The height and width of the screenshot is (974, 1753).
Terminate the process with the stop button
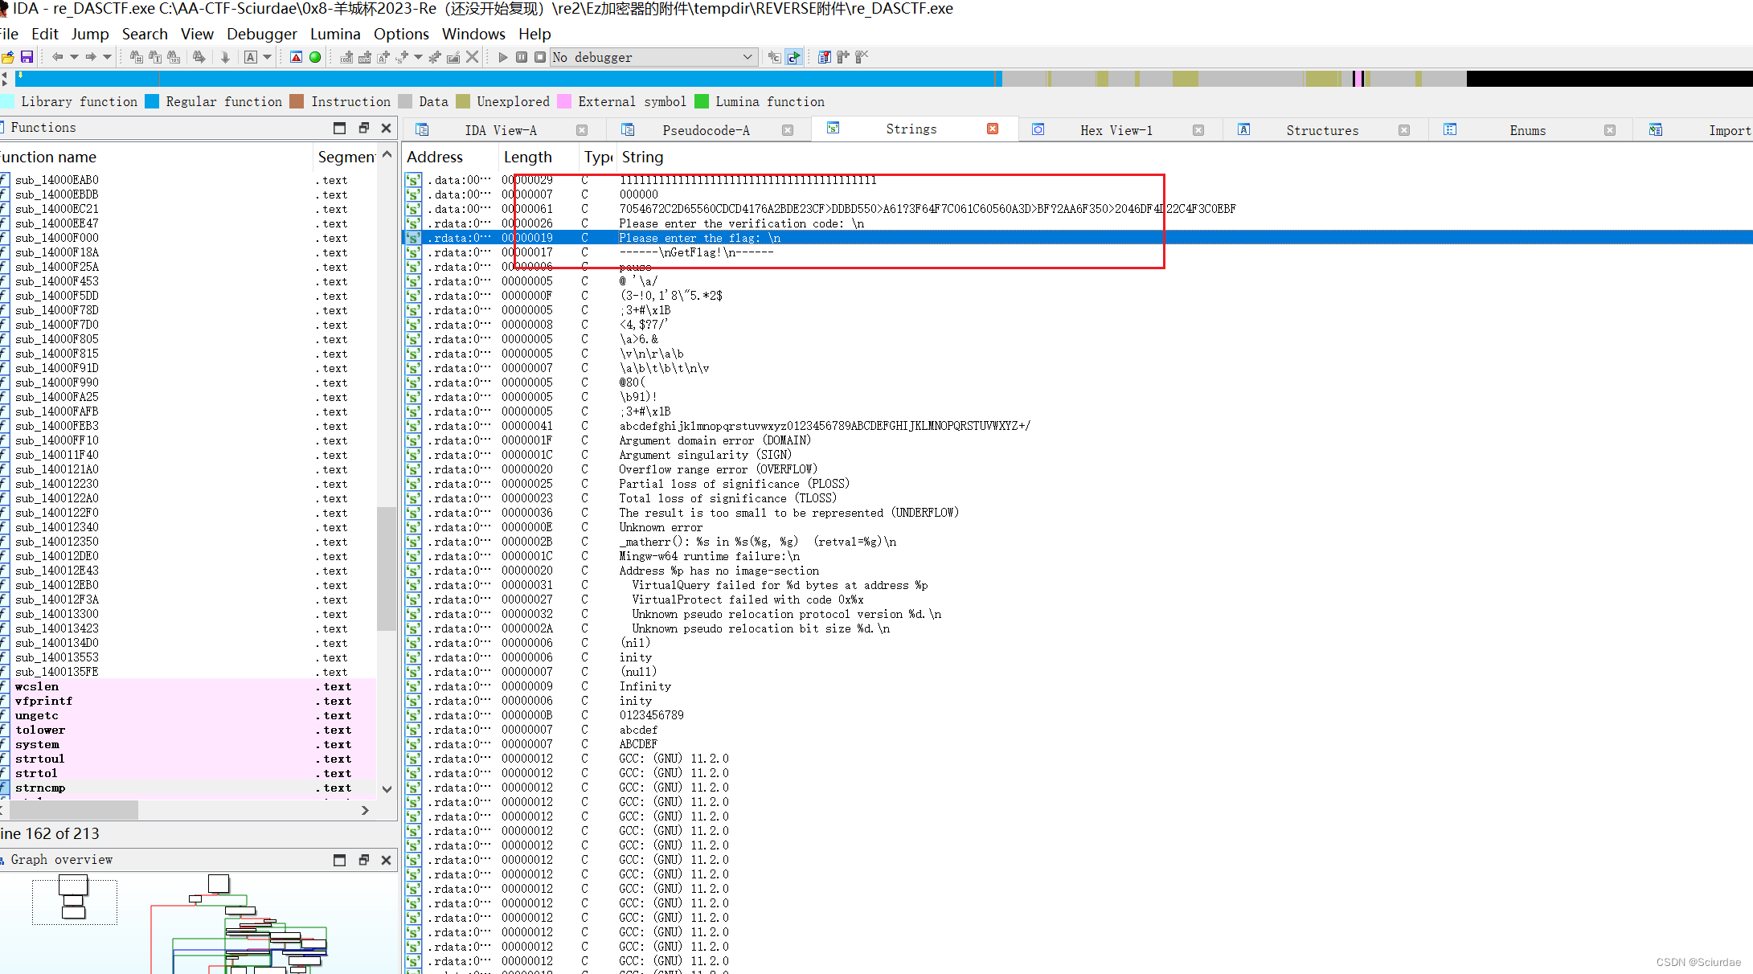[x=540, y=57]
